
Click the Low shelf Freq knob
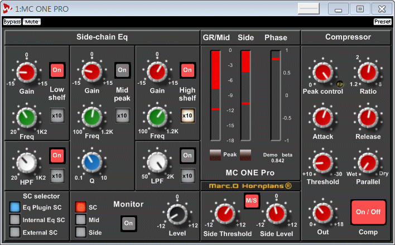(x=26, y=117)
